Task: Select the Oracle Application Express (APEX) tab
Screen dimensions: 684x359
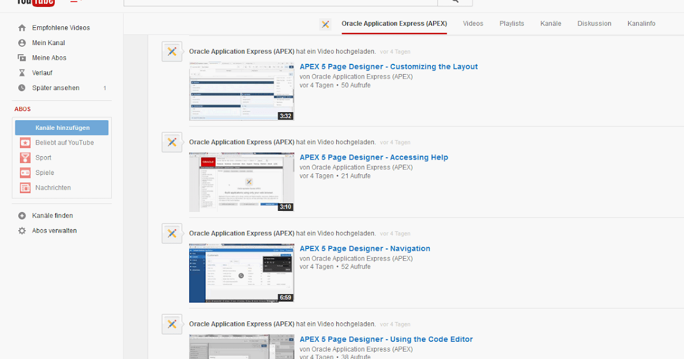Action: (x=394, y=24)
